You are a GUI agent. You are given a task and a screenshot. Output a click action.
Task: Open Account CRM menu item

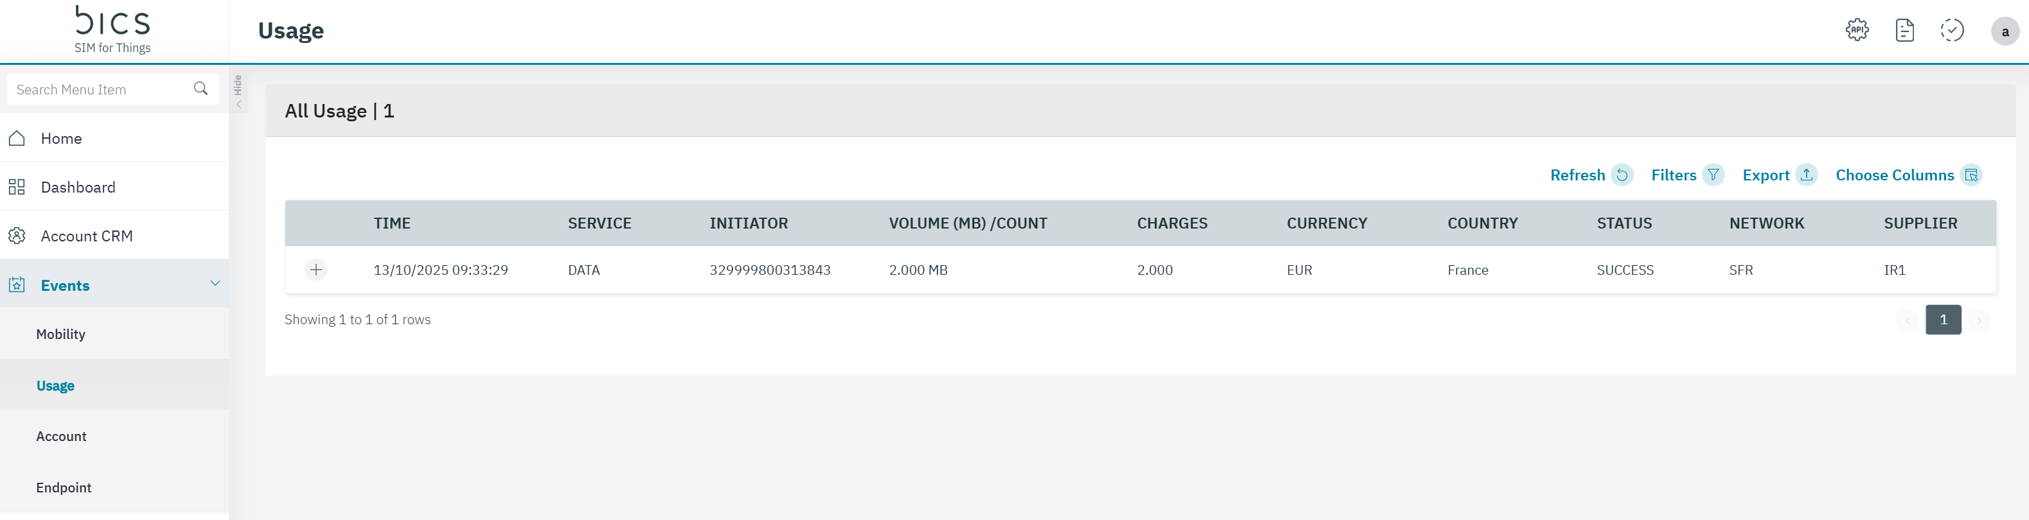pos(86,236)
